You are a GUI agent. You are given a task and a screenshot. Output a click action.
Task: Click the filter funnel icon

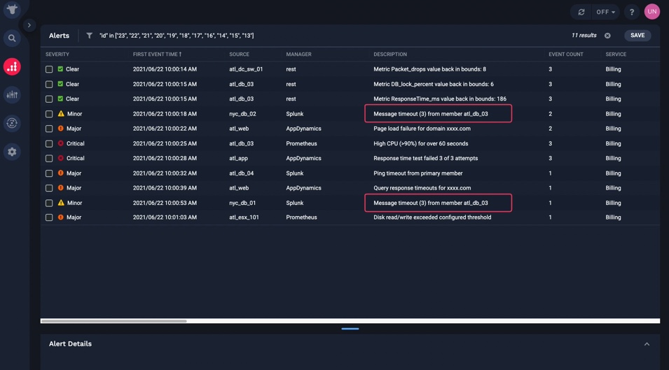click(x=89, y=36)
